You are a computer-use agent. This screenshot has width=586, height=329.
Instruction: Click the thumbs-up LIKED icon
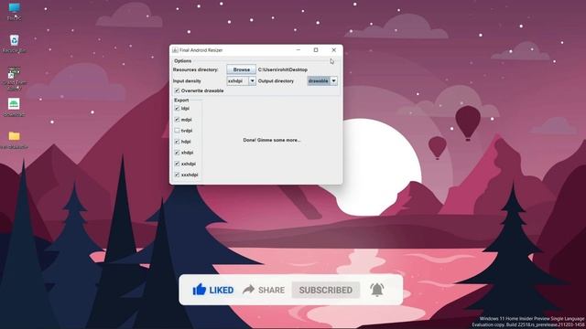tap(200, 290)
